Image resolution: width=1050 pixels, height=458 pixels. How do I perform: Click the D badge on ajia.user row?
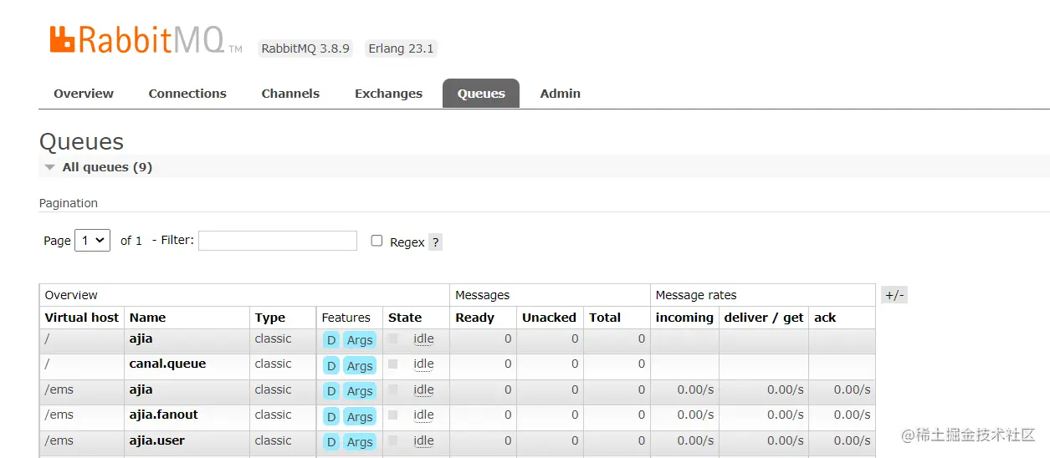(x=331, y=442)
